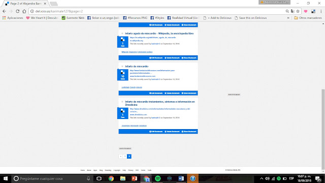Open Infarto de miocardio tratamientos Dmedicina title

point(160,103)
